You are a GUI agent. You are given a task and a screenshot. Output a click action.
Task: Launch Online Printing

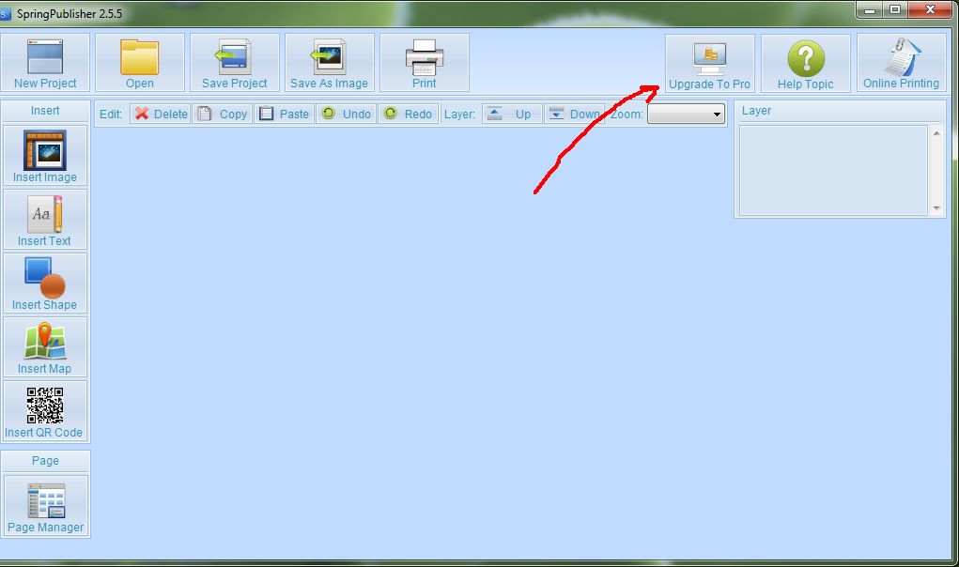[x=901, y=64]
